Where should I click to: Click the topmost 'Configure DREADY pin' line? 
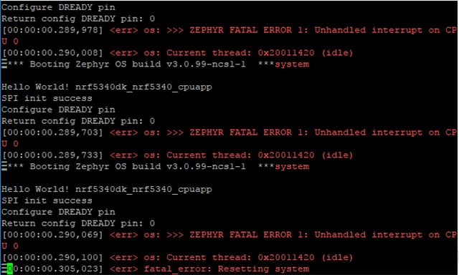point(58,7)
